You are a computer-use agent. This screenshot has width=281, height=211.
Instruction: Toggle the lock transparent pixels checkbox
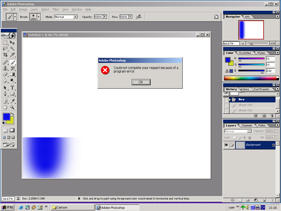[234, 138]
